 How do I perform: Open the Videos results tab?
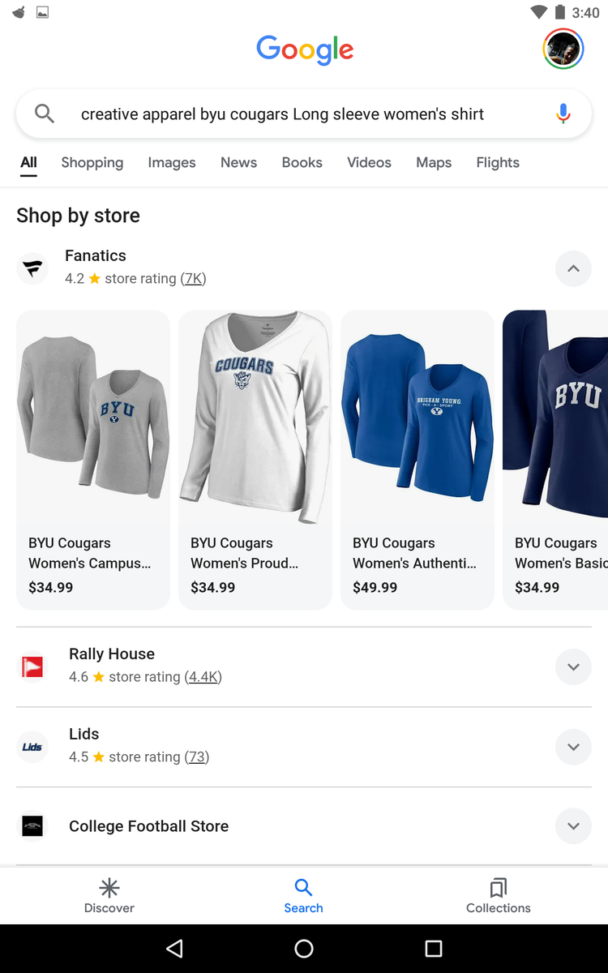tap(369, 163)
